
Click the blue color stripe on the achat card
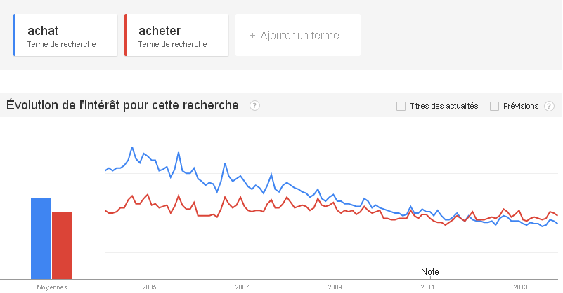15,35
